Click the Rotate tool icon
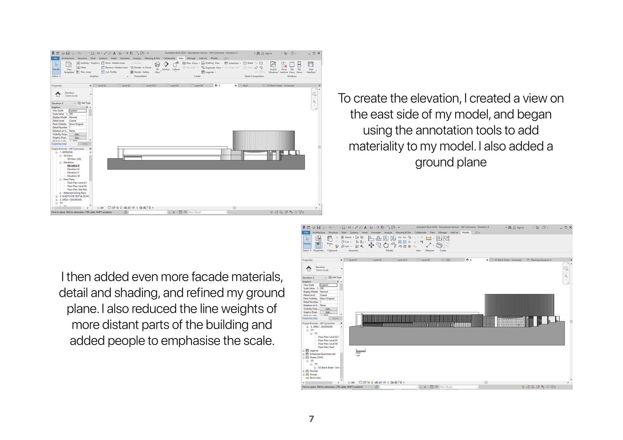 (386, 246)
